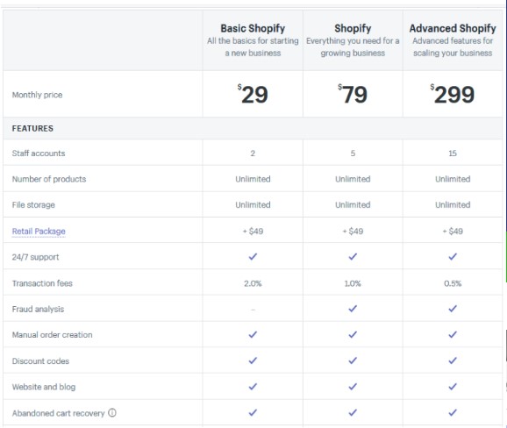Viewport: 507px width, 428px height.
Task: Click Discount codes checkmark for Shopify plan
Action: [353, 360]
